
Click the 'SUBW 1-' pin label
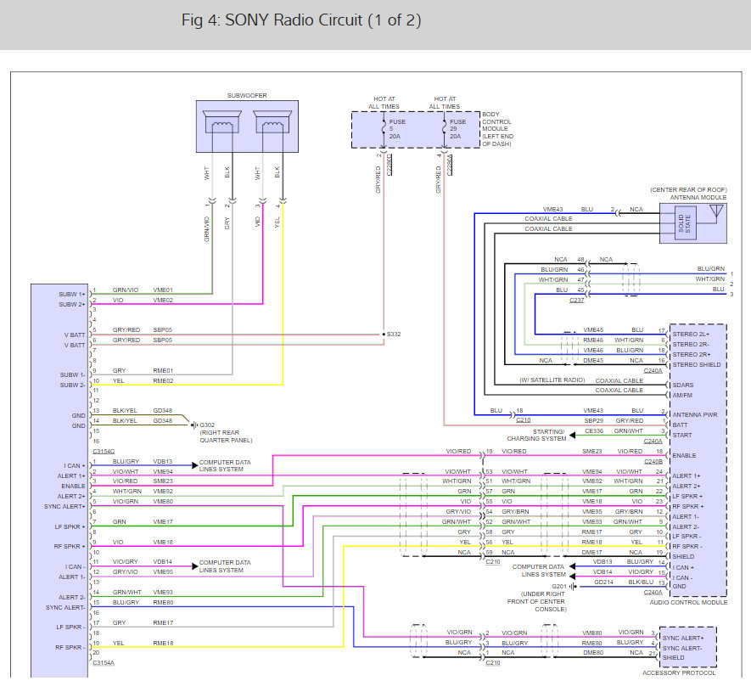(x=72, y=374)
